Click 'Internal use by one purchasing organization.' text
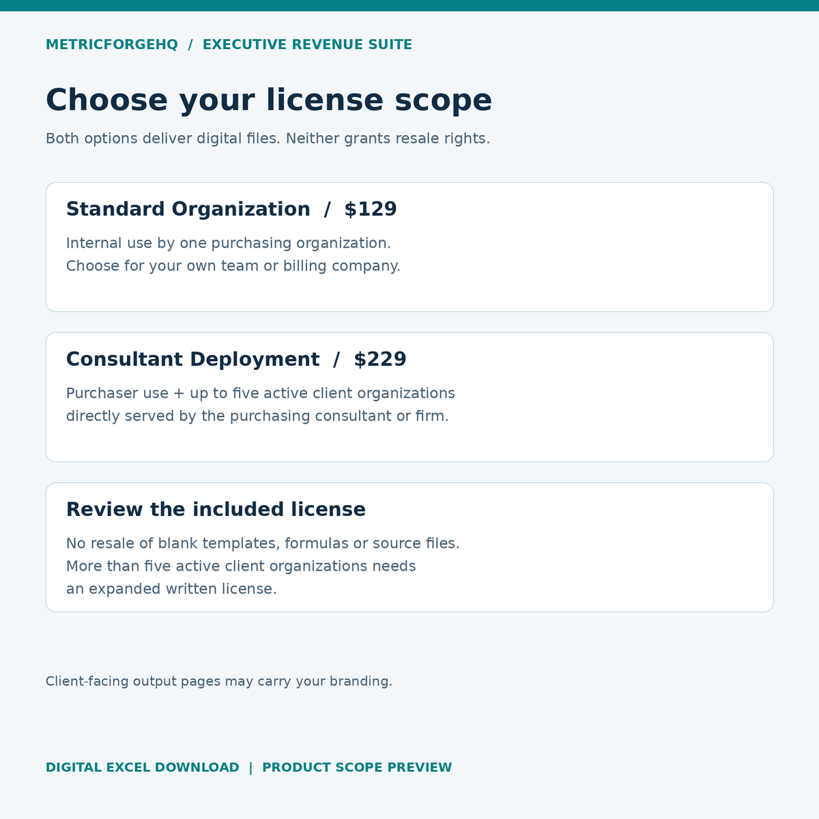 [229, 244]
